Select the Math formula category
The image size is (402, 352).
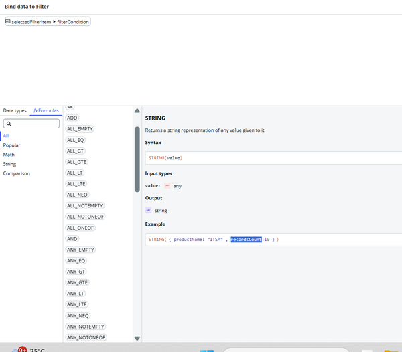[9, 155]
